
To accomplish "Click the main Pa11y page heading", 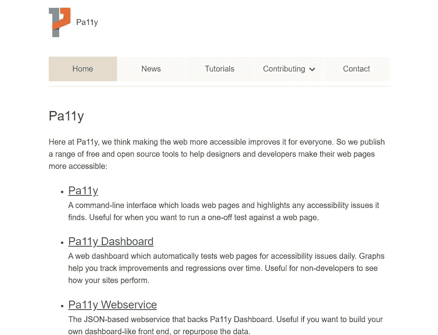I will [x=66, y=116].
